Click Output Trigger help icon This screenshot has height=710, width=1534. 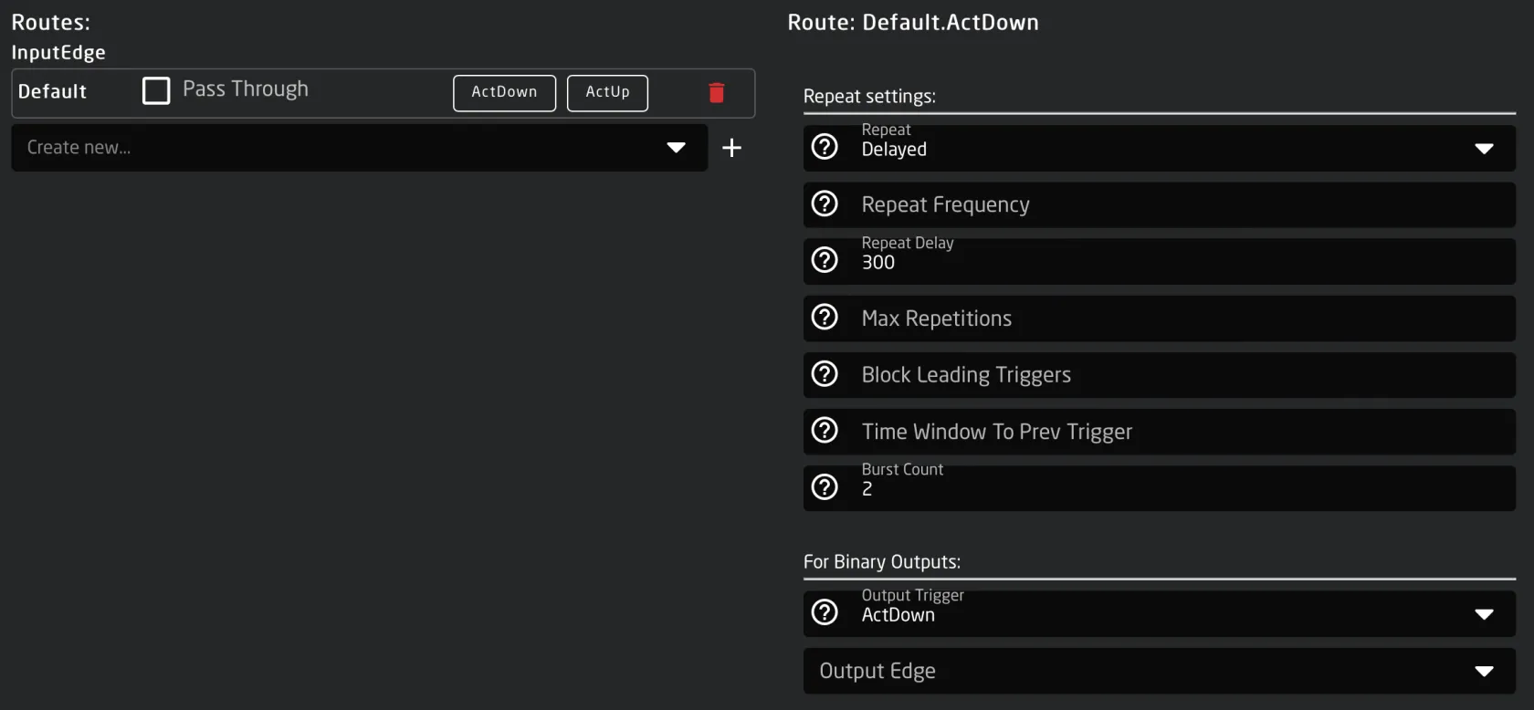pos(825,612)
